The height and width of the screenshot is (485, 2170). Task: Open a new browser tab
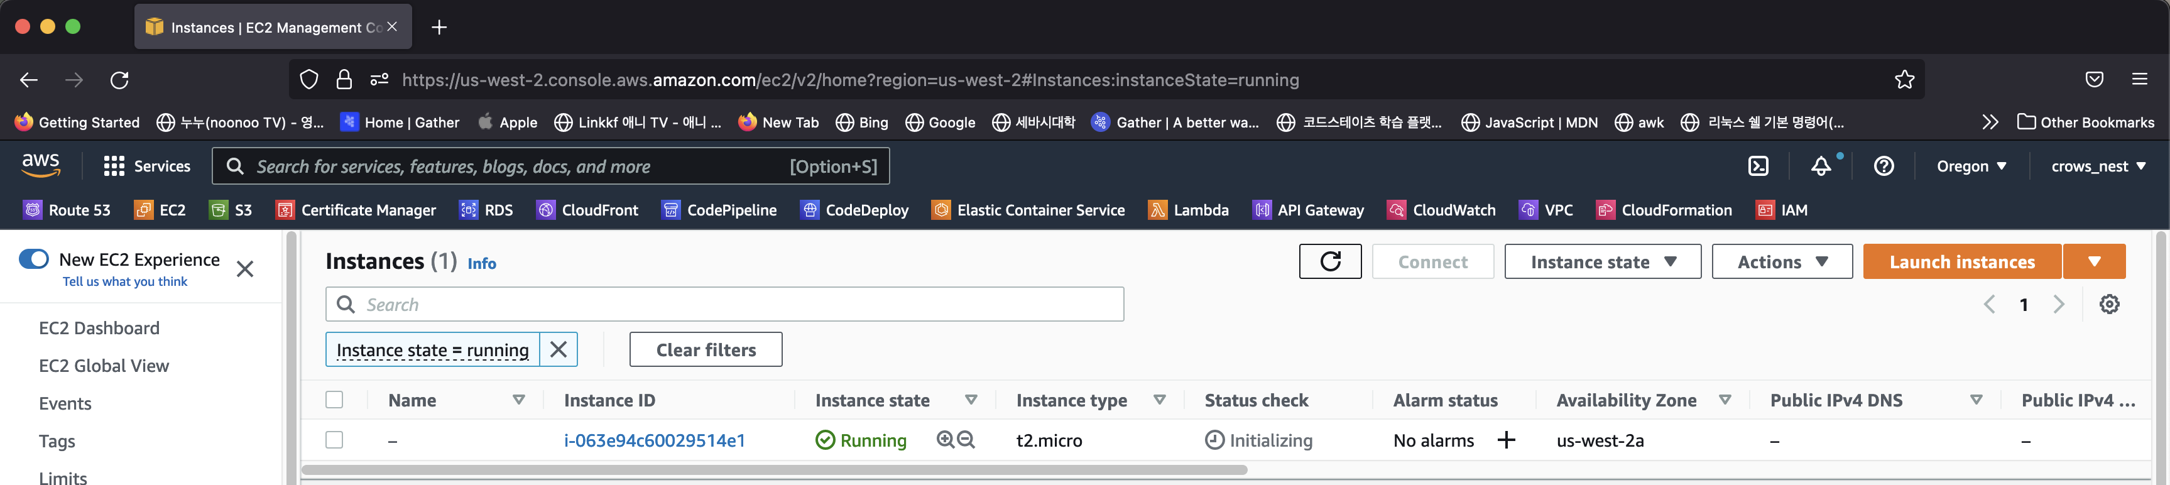click(439, 27)
